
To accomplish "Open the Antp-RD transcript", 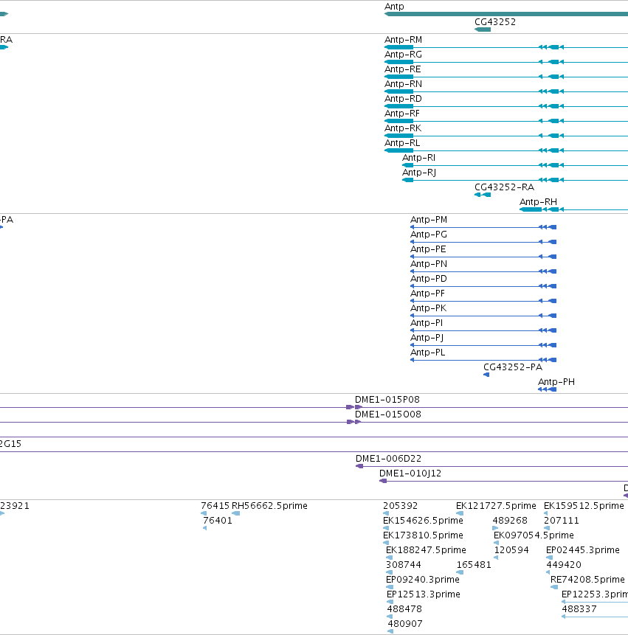I will (x=403, y=99).
